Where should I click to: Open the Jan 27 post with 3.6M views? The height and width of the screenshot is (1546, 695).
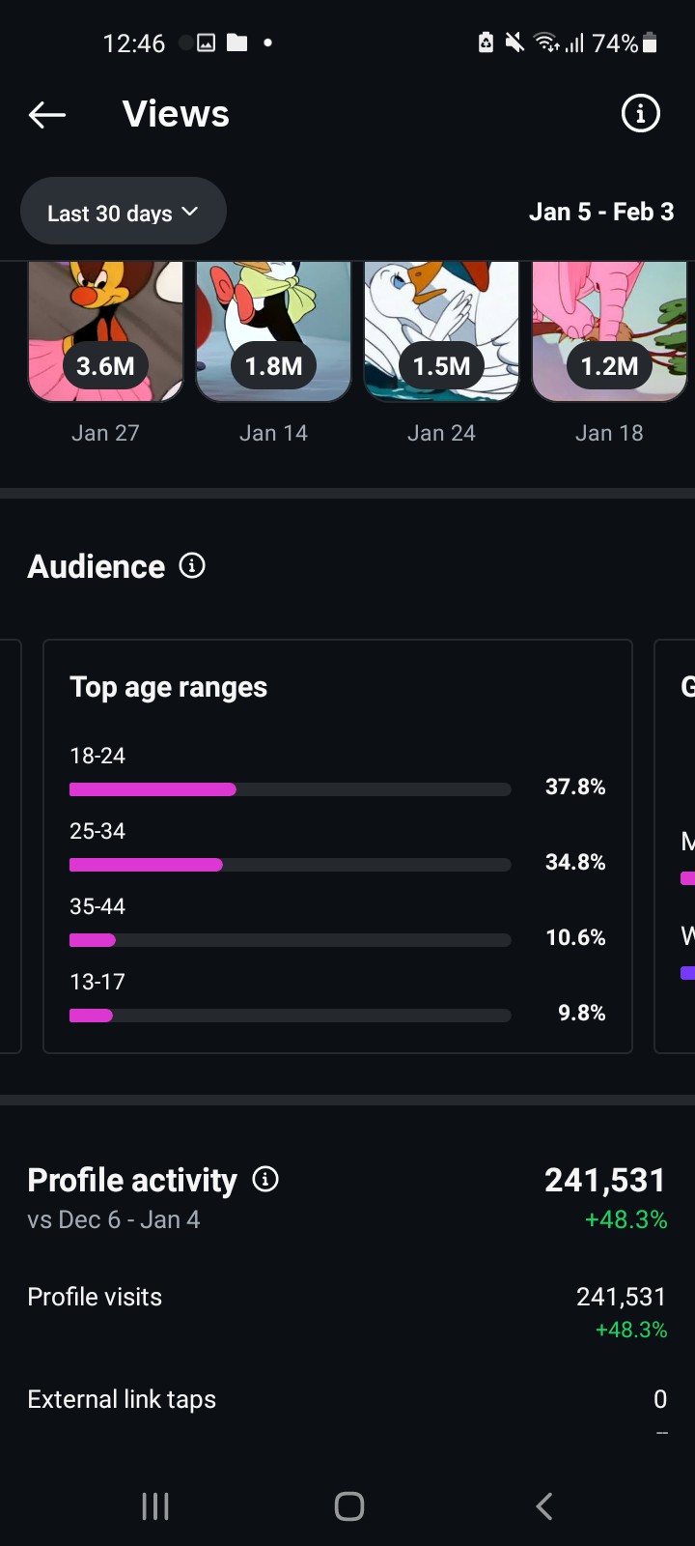(x=105, y=331)
